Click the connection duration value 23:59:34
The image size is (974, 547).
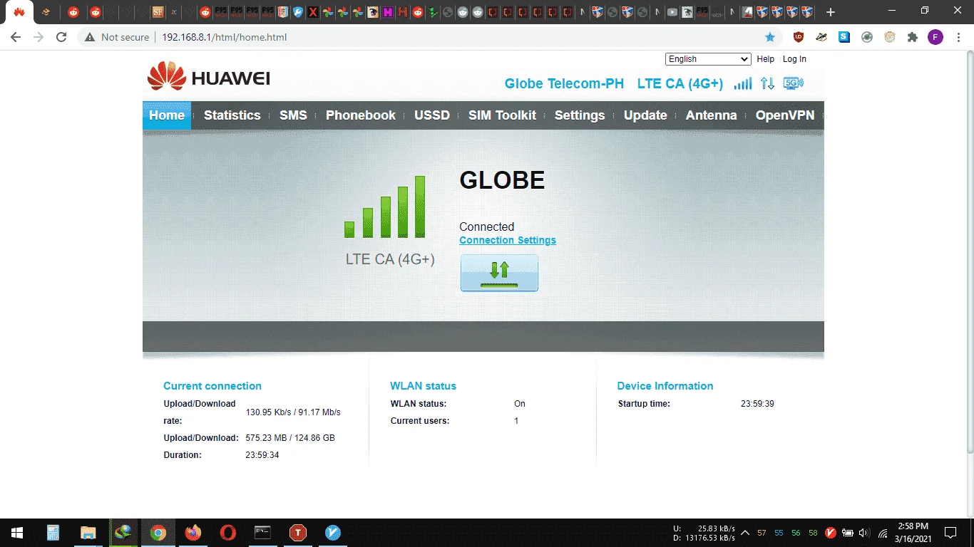pos(262,455)
